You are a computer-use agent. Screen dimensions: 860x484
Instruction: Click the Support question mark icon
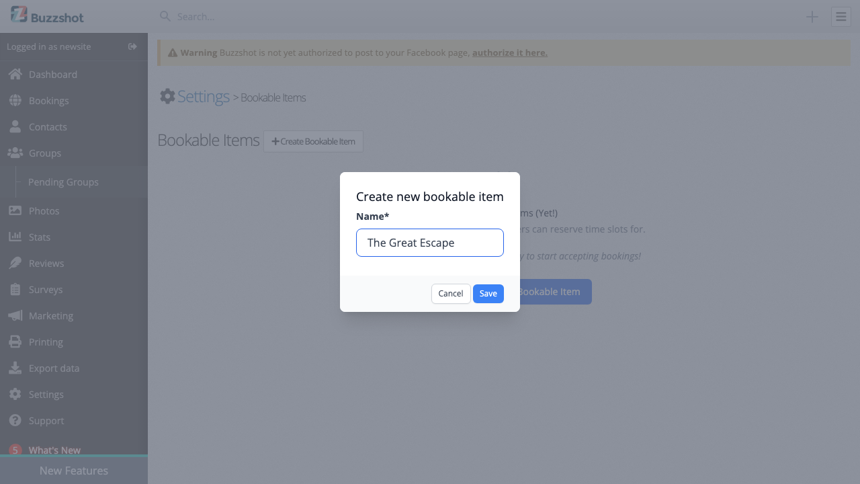pos(15,420)
